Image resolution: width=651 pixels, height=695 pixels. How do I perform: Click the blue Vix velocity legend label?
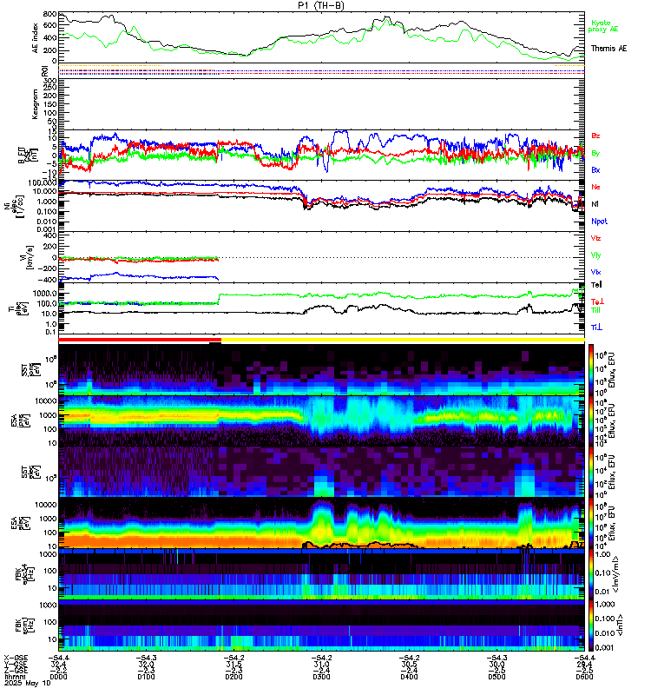point(595,272)
